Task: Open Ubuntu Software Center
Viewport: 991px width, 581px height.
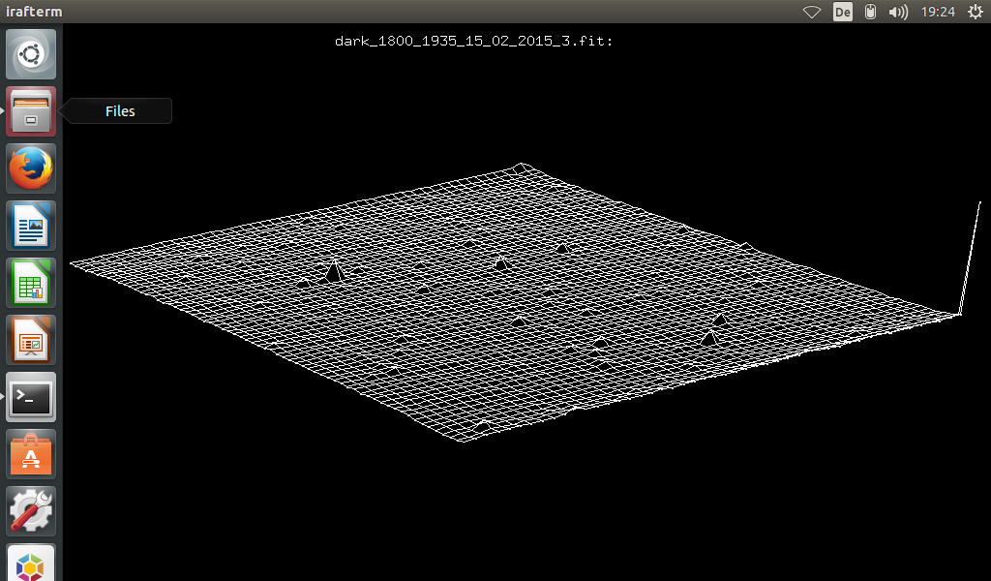Action: (x=31, y=453)
